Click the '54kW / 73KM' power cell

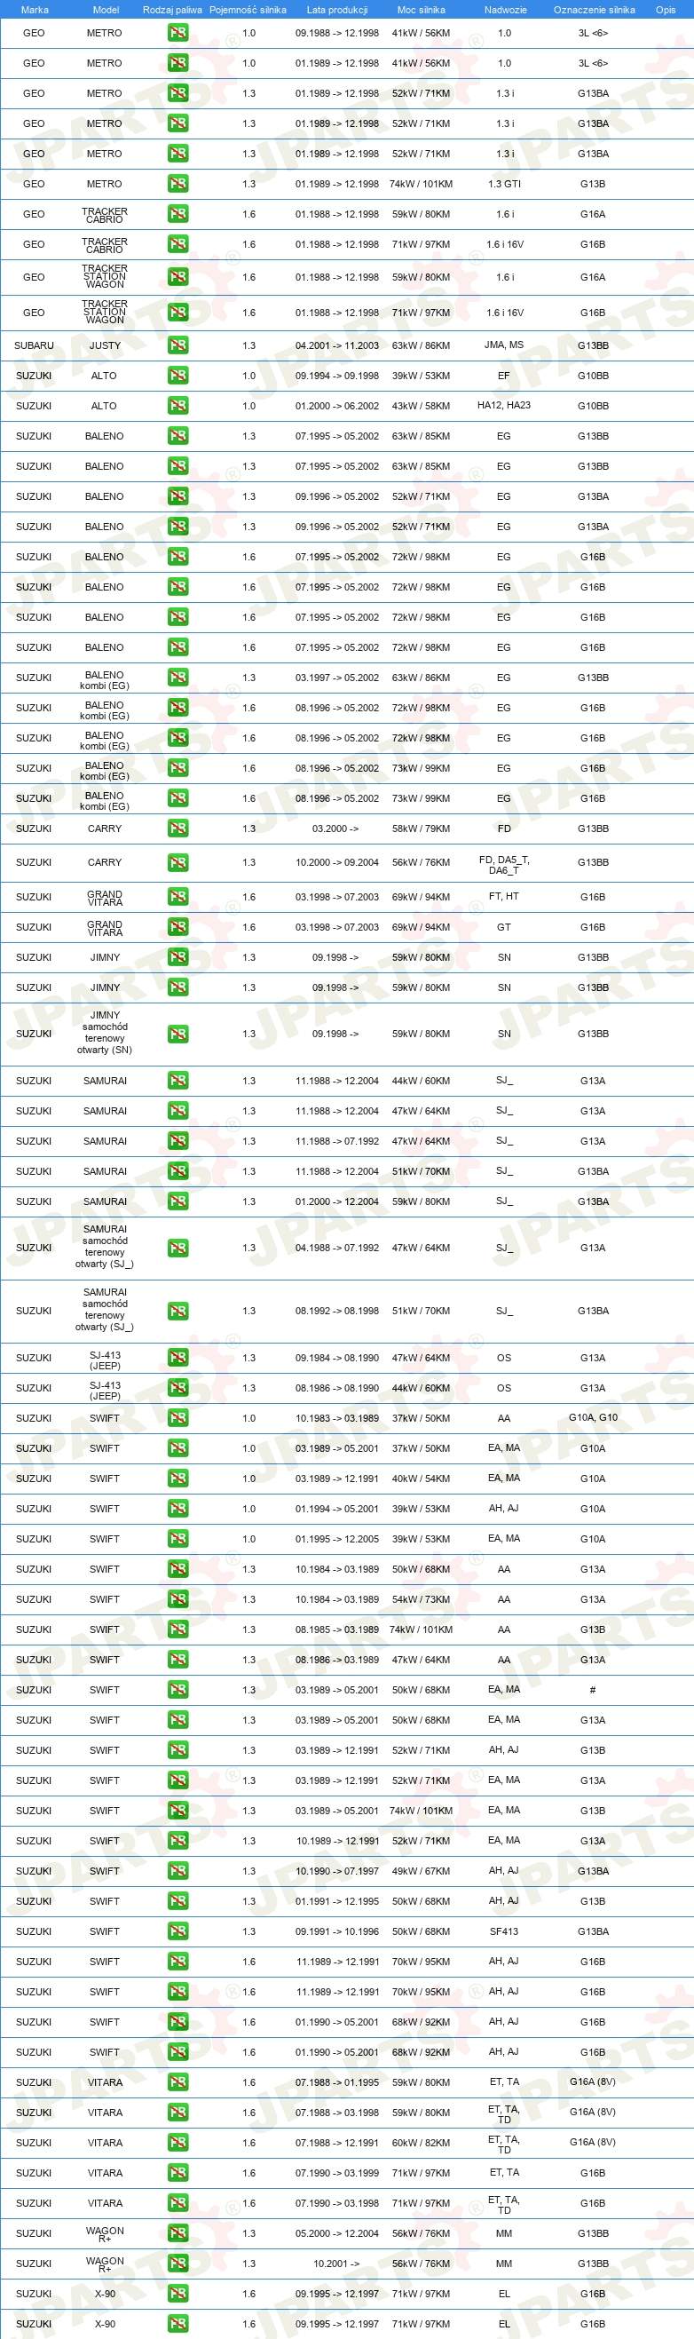click(421, 1599)
